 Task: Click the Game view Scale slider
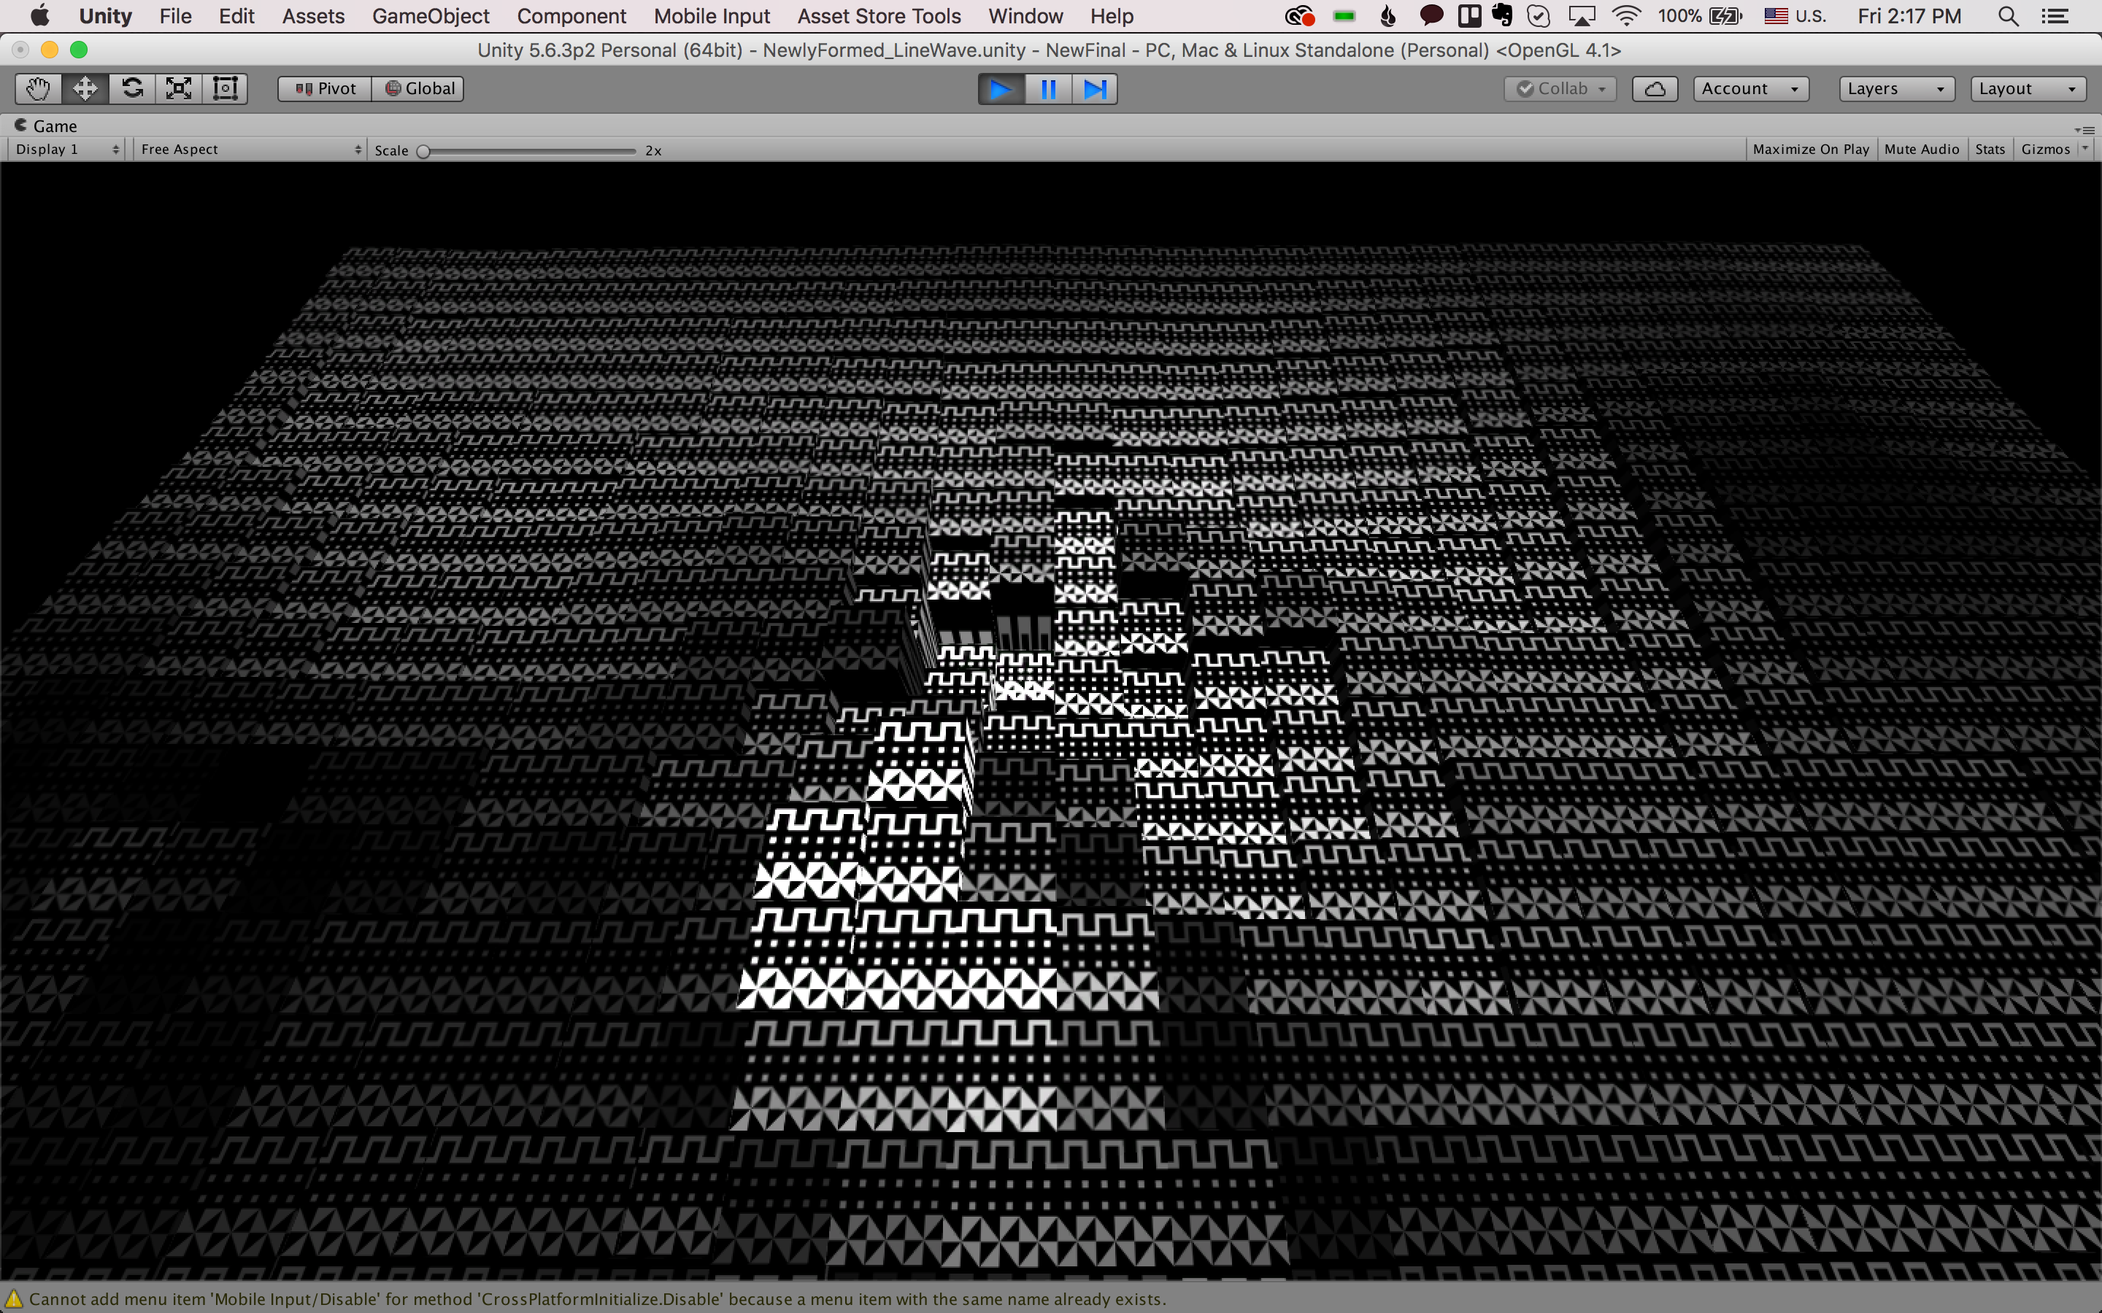pos(528,151)
